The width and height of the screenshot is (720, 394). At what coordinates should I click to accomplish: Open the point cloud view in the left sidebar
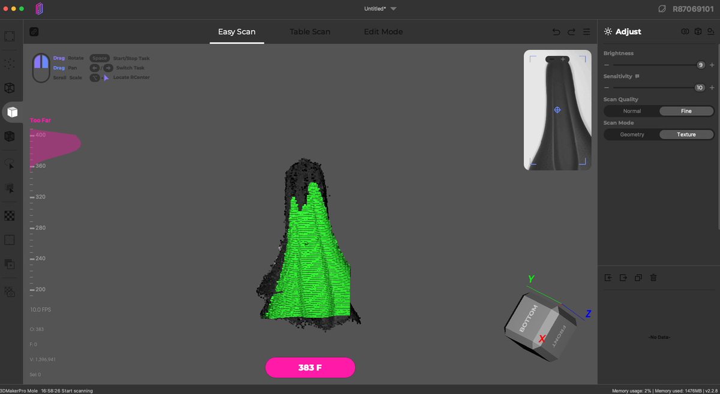click(x=10, y=63)
